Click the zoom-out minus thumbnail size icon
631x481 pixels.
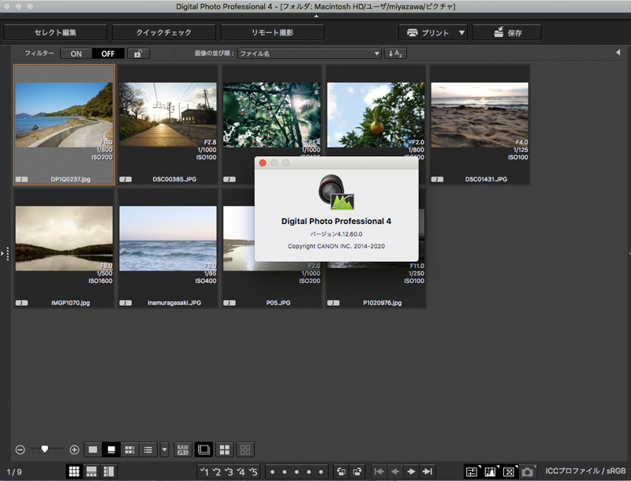(20, 449)
